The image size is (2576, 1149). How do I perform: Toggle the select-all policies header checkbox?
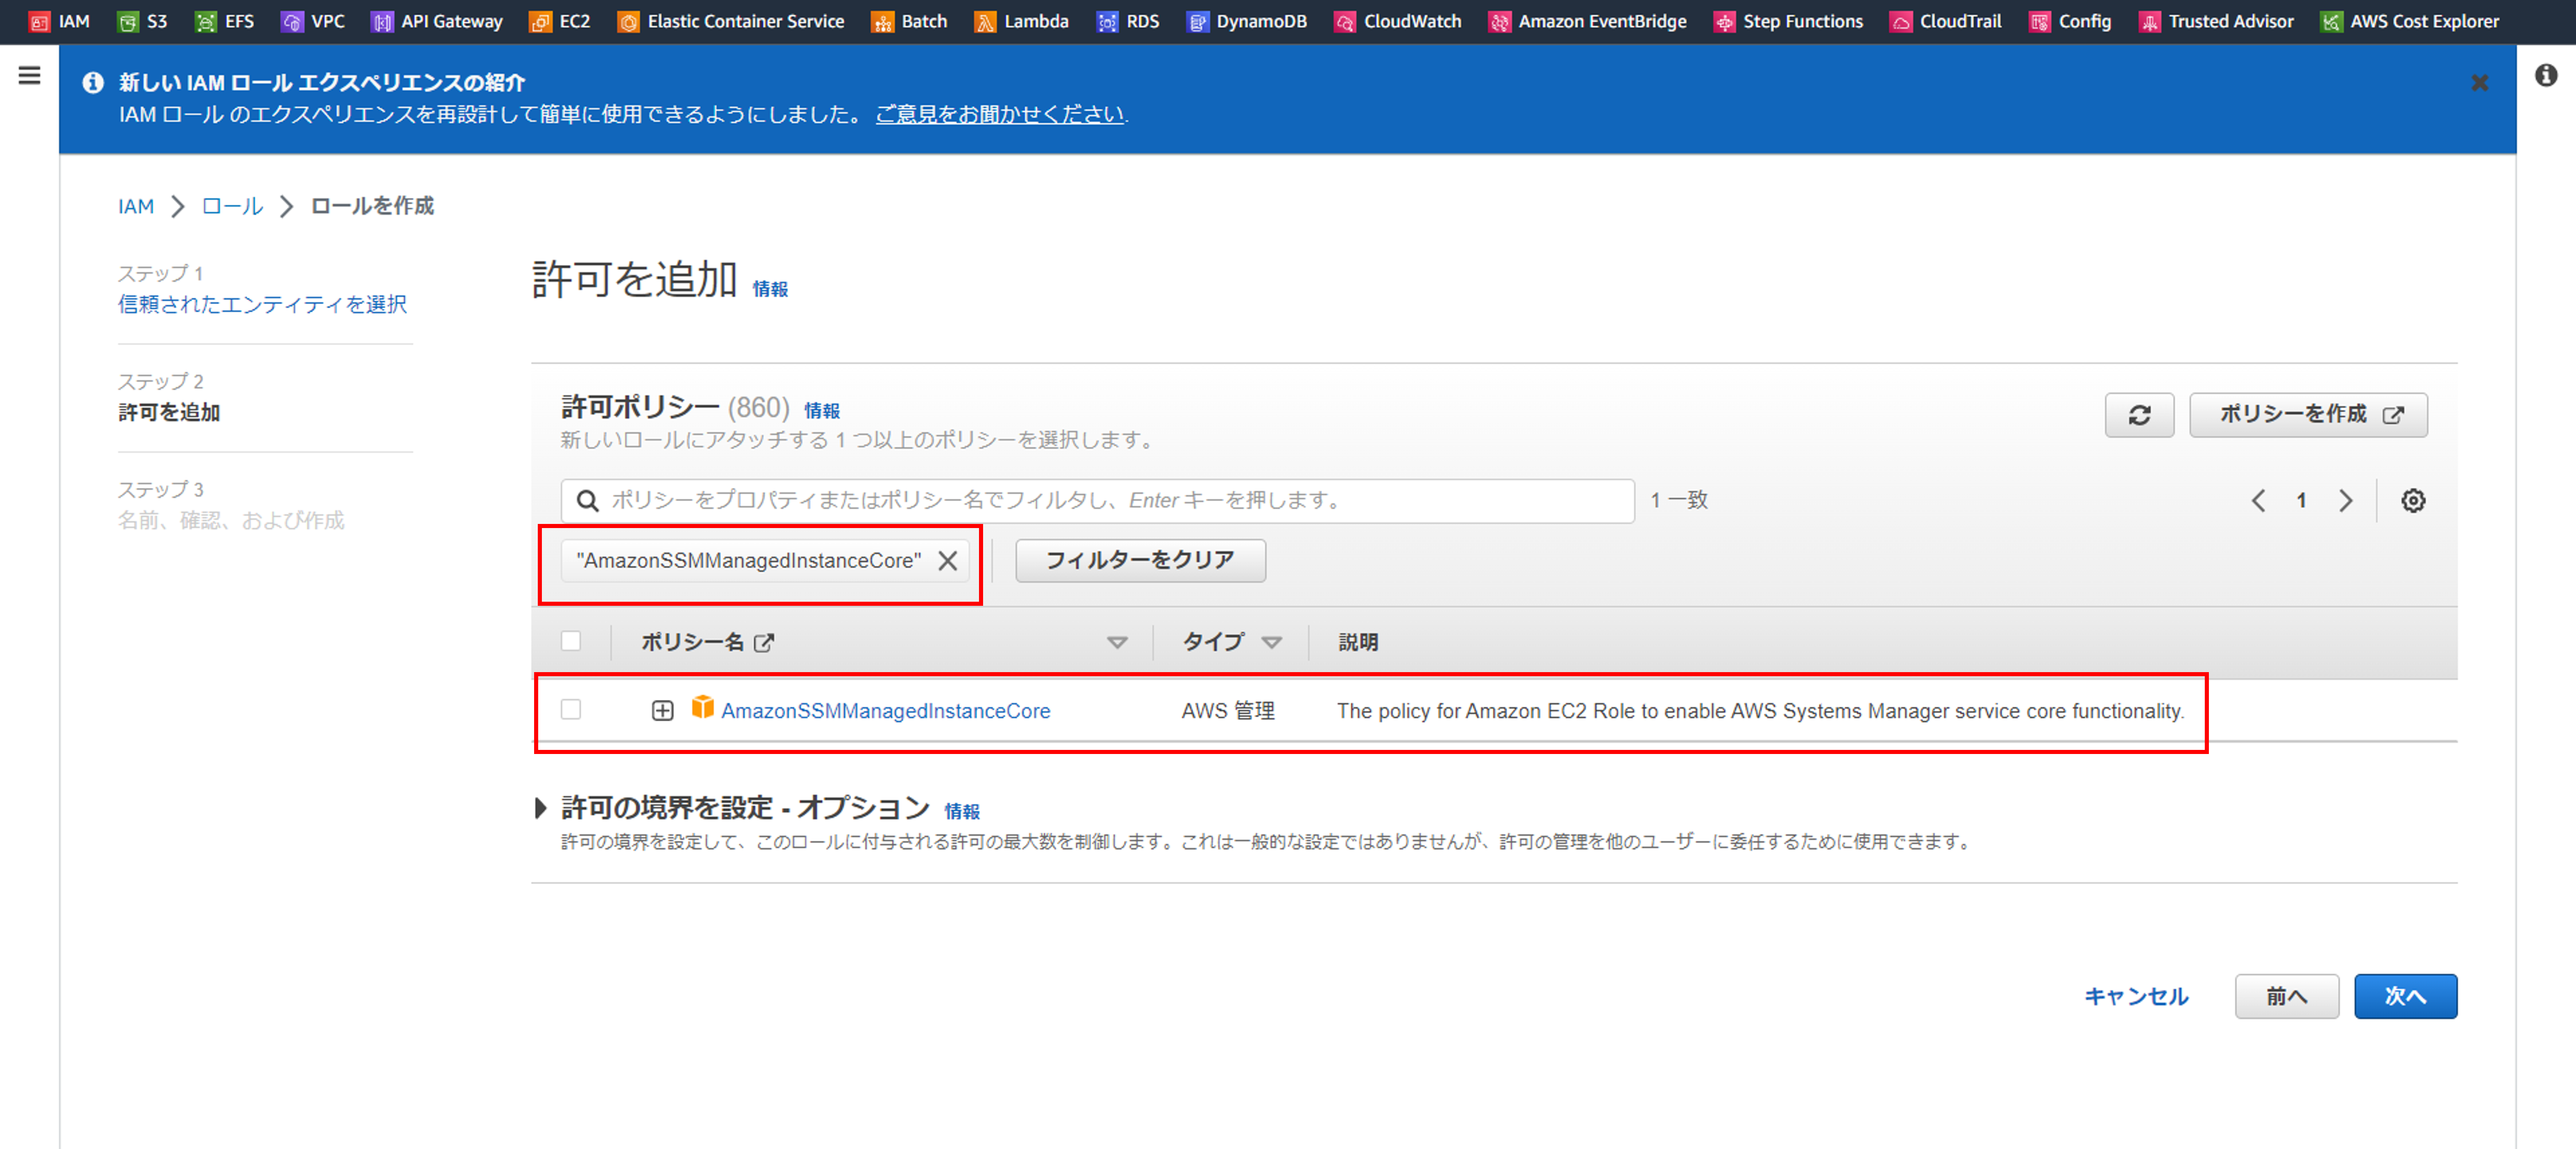click(571, 641)
